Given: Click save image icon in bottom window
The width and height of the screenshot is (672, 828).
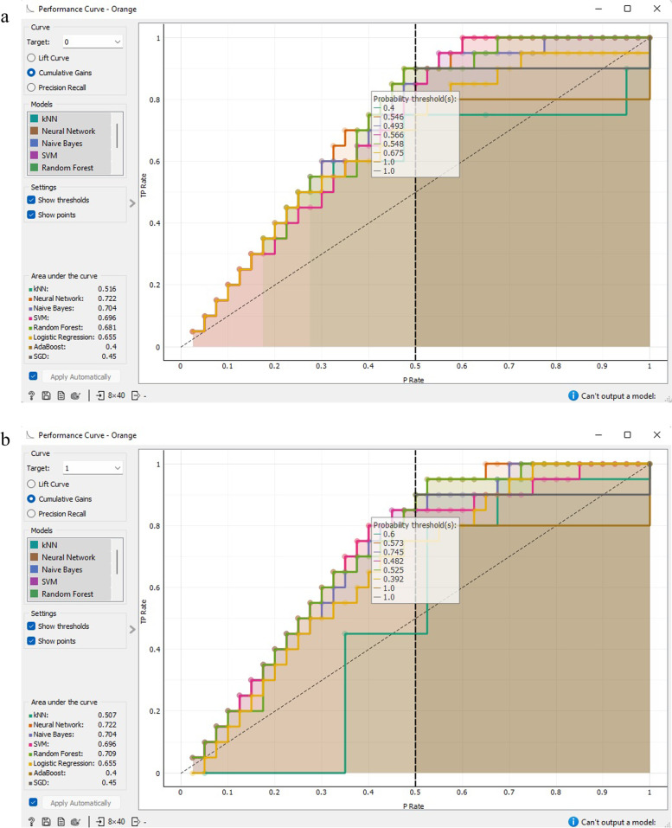Looking at the screenshot, I should pos(46,822).
